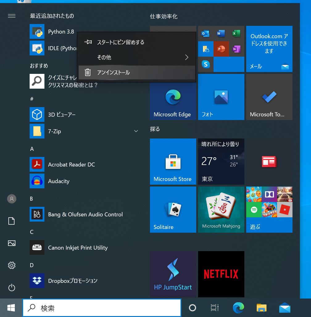Click the Windows Start button
Viewport: 311px width, 317px height.
click(x=11, y=308)
